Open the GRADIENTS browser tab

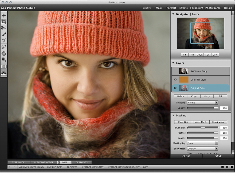81,162
